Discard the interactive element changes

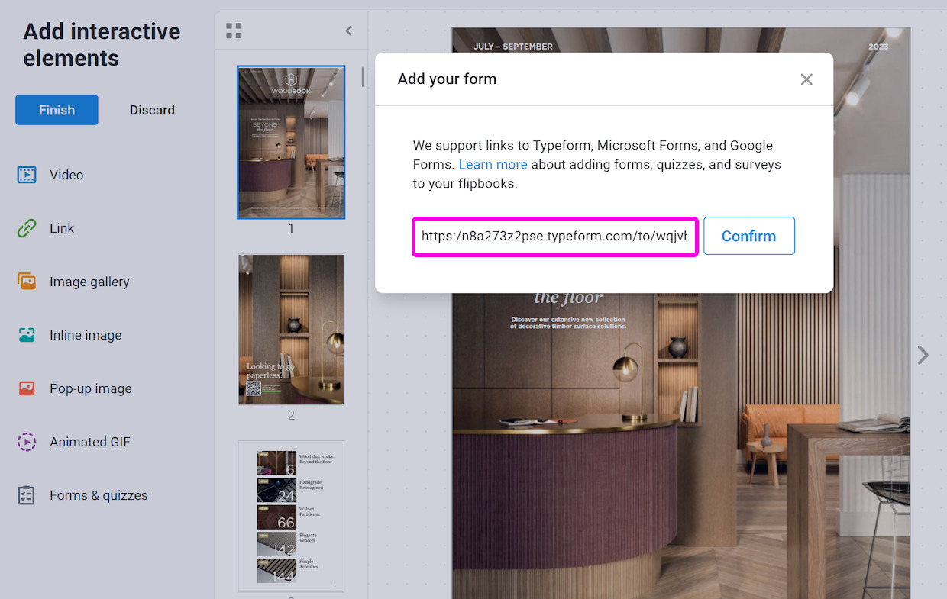tap(152, 110)
